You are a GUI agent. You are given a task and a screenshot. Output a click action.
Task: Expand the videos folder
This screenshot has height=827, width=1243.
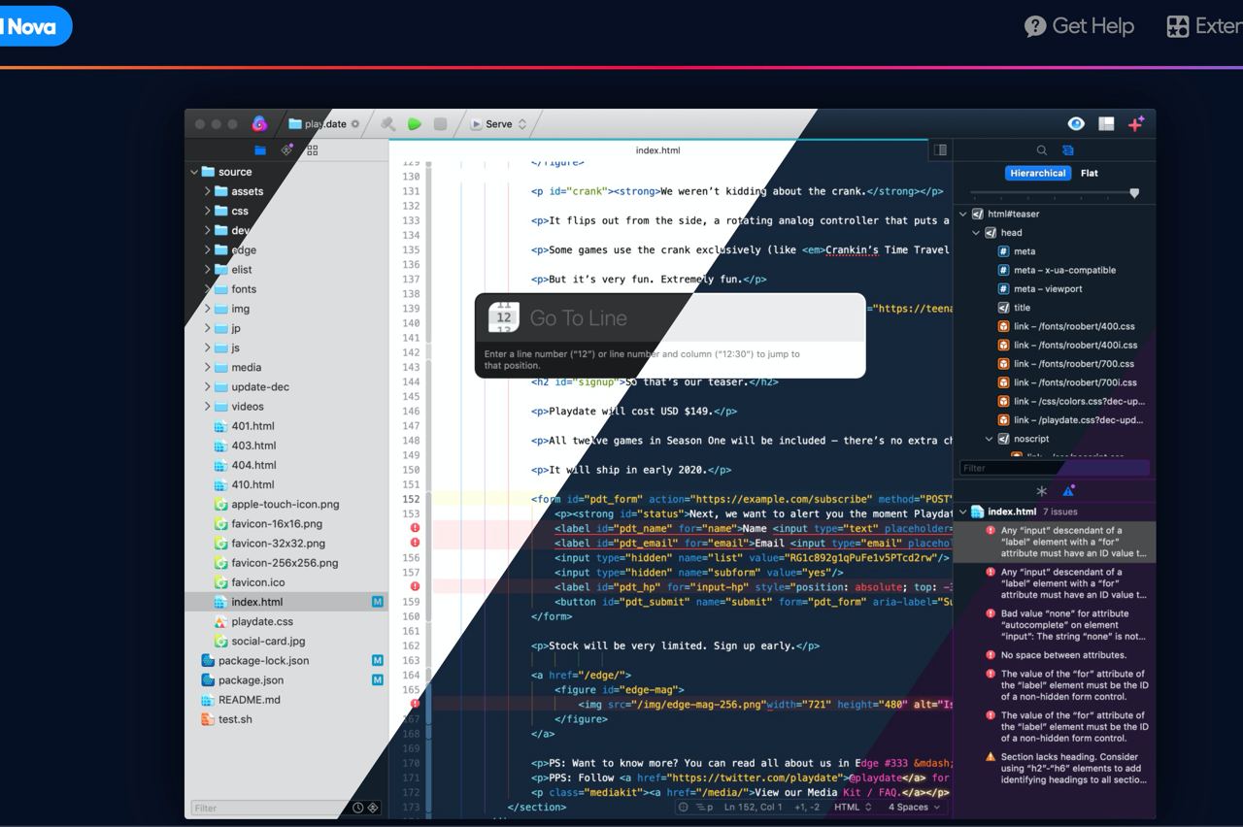pos(208,406)
